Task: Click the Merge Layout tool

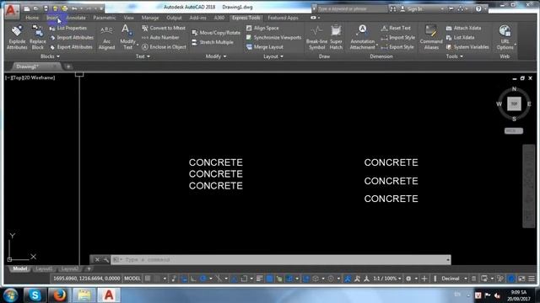Action: tap(264, 47)
